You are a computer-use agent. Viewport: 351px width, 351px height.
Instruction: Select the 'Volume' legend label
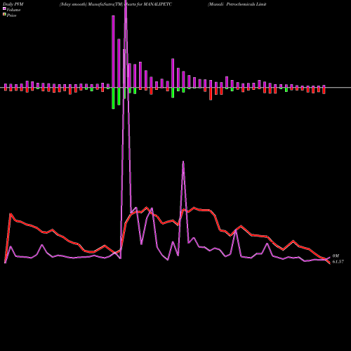click(13, 10)
